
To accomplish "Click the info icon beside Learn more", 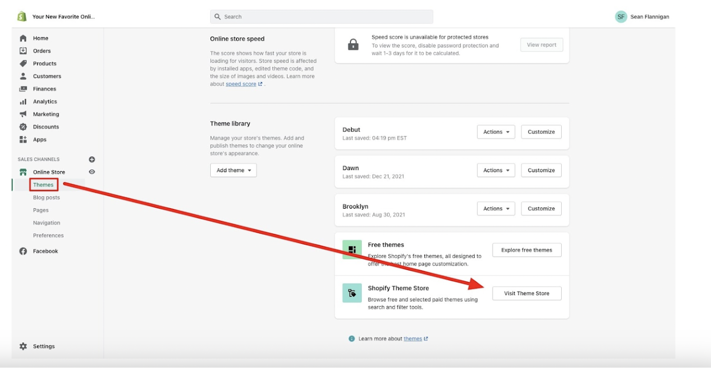I will click(352, 339).
